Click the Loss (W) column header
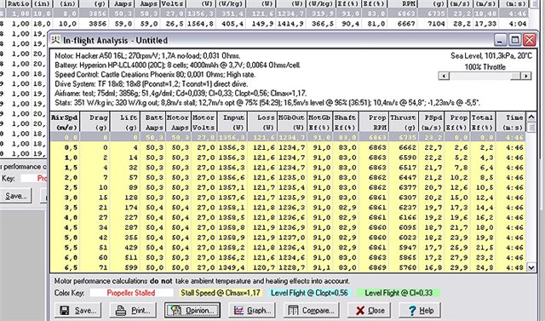 click(x=263, y=123)
